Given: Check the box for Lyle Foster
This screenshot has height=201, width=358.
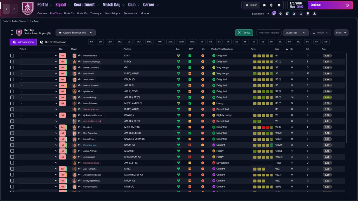Looking at the screenshot, I should click(x=12, y=91).
